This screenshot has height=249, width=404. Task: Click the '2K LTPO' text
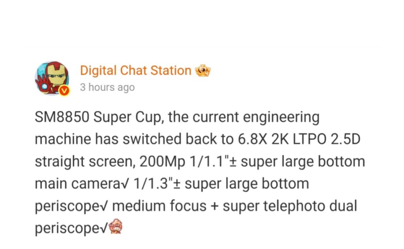[x=299, y=139]
